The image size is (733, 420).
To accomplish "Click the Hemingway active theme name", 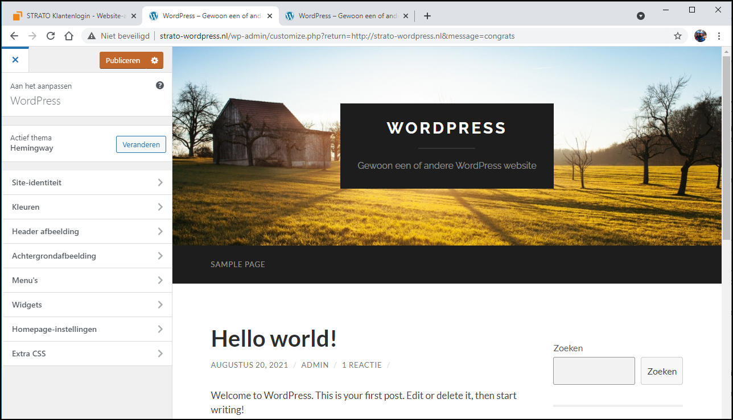I will tap(32, 148).
